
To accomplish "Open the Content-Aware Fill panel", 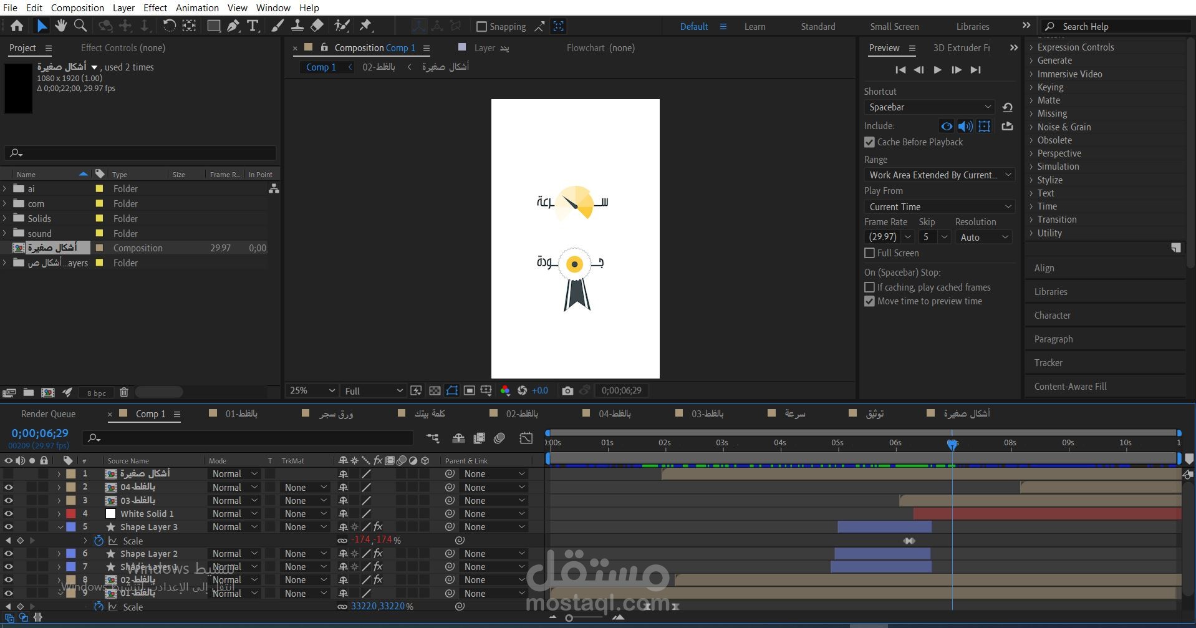I will [x=1070, y=387].
